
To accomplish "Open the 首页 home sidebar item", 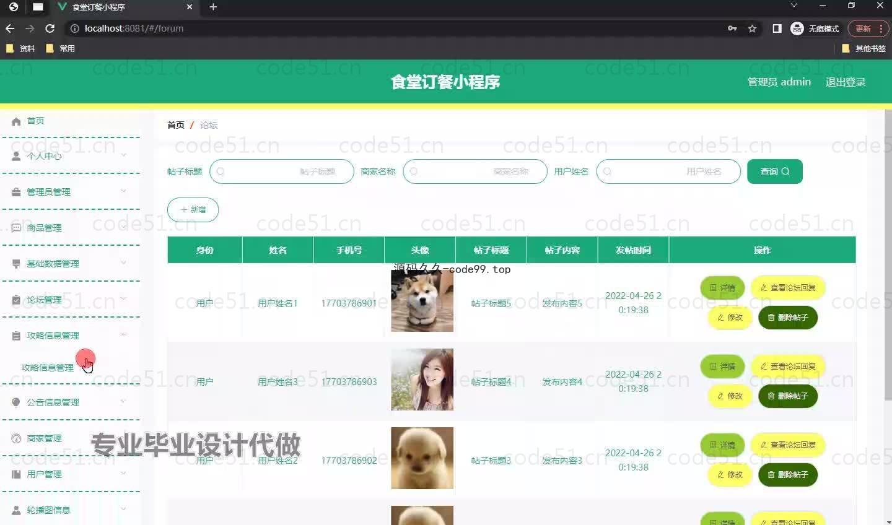I will point(35,121).
